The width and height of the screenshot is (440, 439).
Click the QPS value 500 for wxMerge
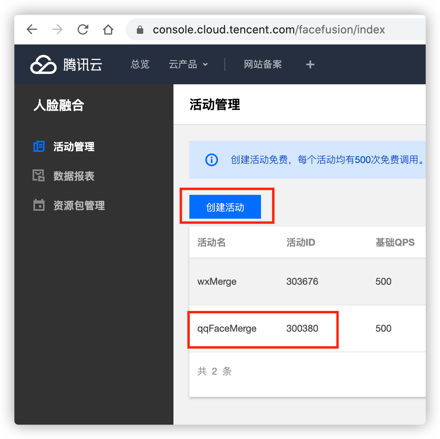pyautogui.click(x=384, y=282)
